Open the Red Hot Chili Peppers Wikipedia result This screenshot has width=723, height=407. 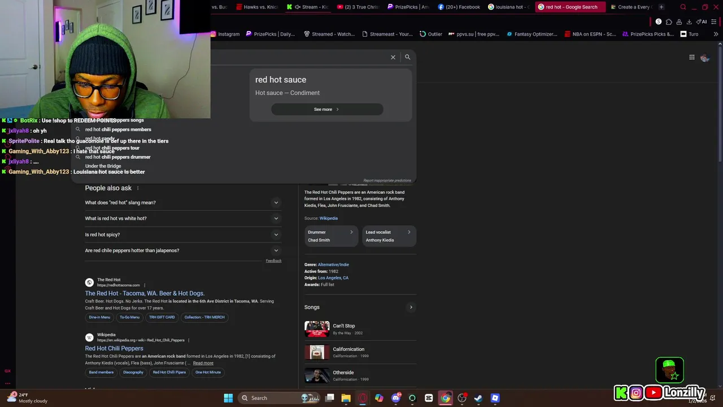coord(114,348)
